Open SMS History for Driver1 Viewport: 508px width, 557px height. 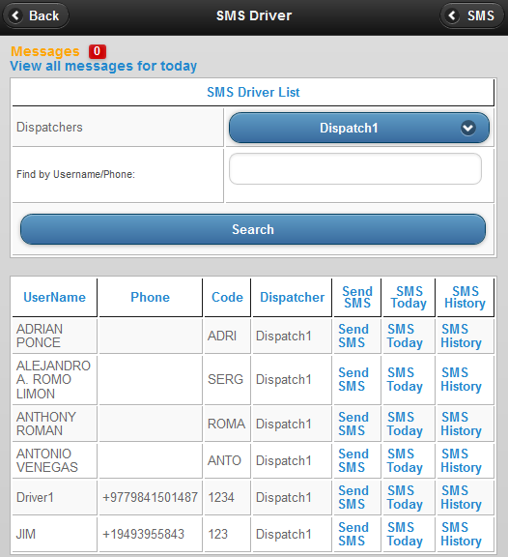click(x=462, y=497)
